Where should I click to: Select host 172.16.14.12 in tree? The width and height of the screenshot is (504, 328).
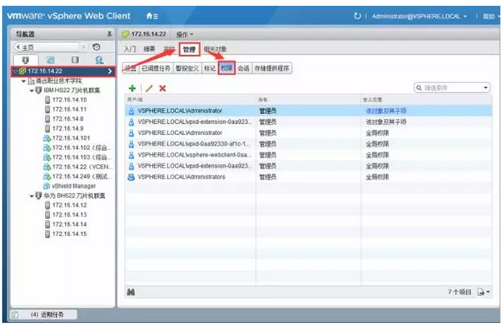click(x=69, y=205)
